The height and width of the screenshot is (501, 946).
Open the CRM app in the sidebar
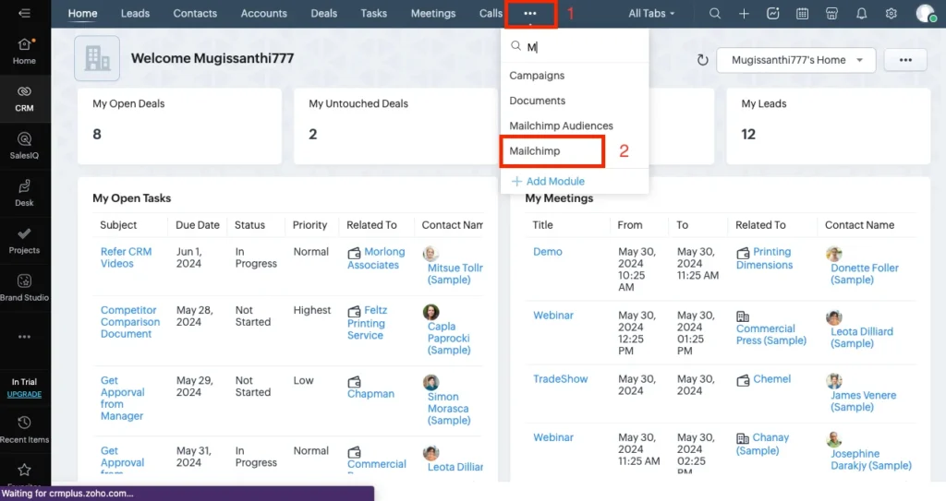tap(24, 99)
